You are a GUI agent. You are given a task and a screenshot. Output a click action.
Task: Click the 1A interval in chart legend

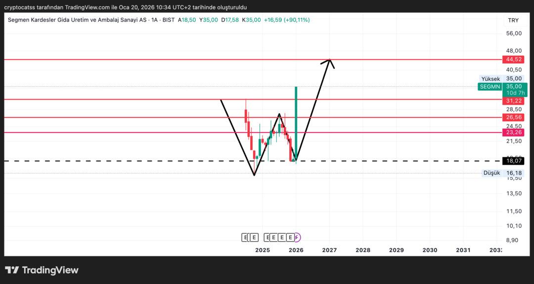point(155,20)
